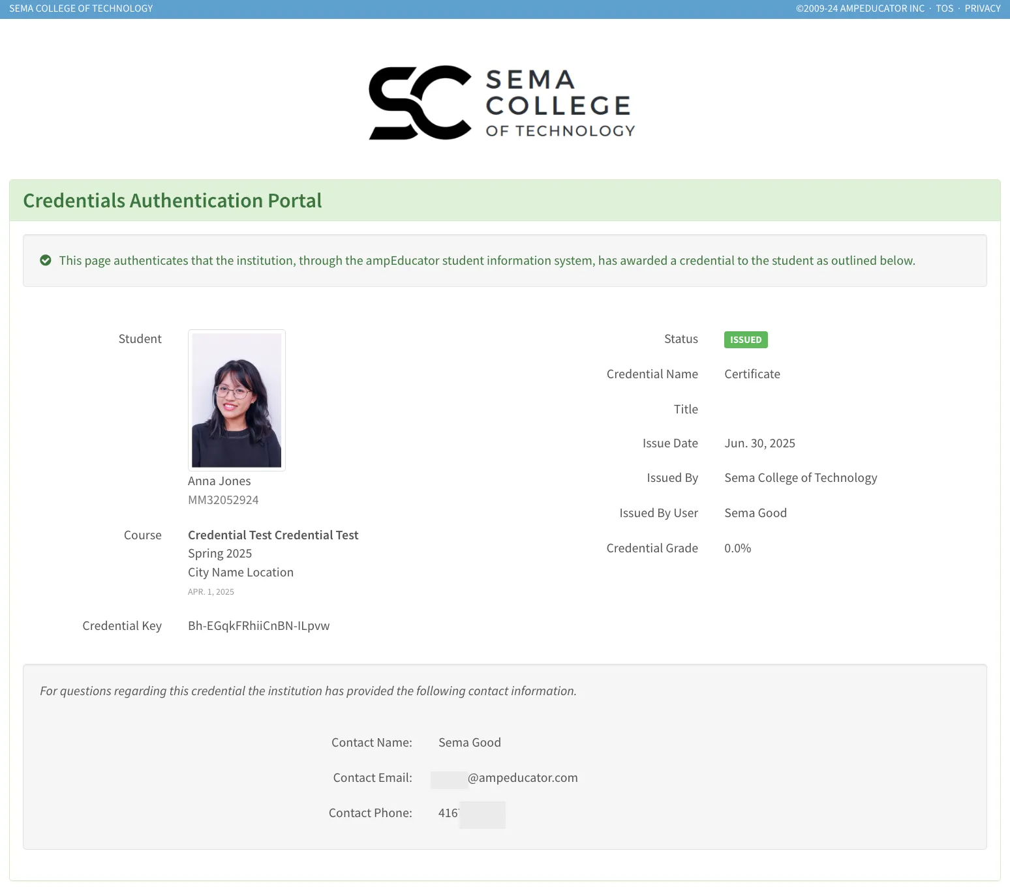Click the student name Anna Jones
This screenshot has height=896, width=1010.
[219, 481]
